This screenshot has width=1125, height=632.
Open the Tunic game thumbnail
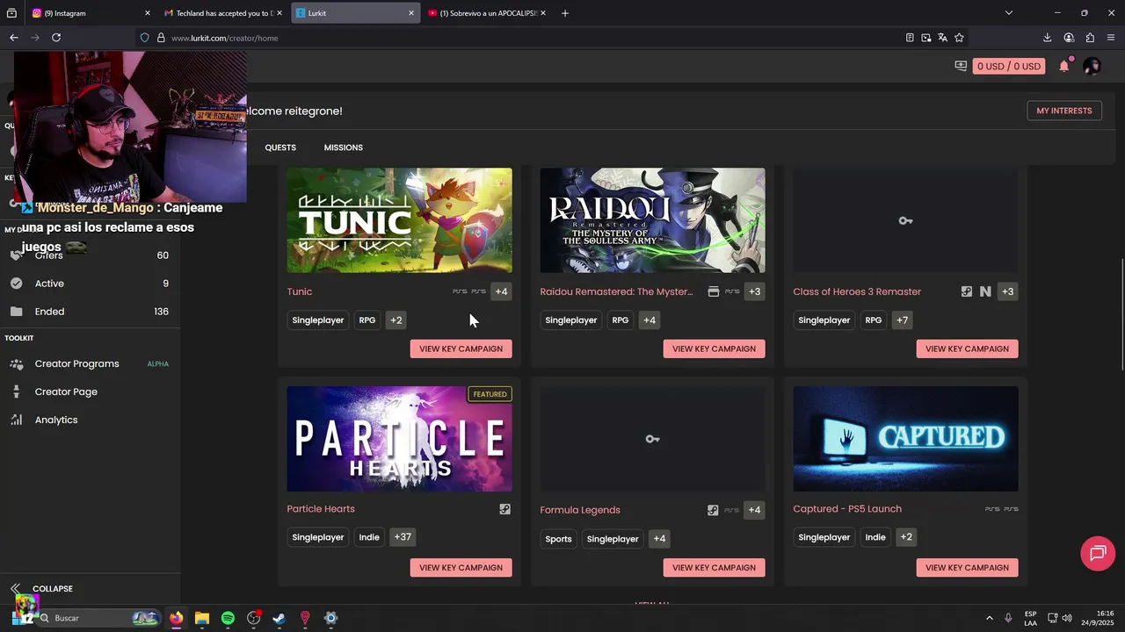[x=399, y=220]
